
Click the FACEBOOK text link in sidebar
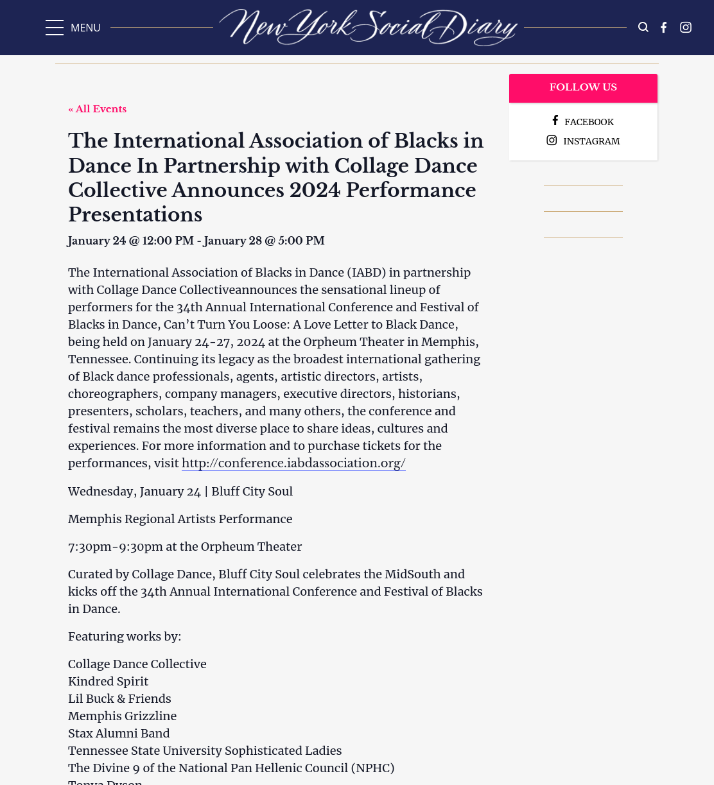coord(589,122)
